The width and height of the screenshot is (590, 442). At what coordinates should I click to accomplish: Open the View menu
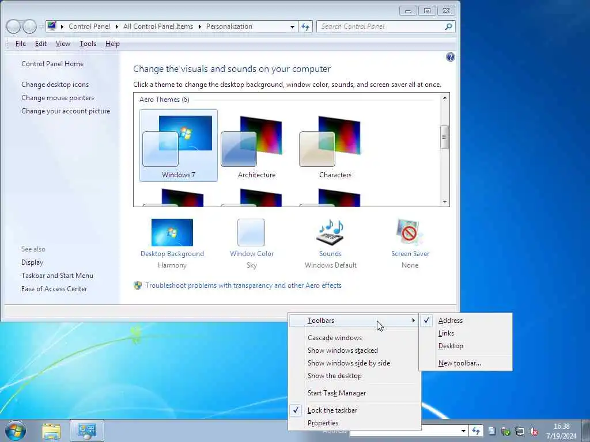(63, 44)
